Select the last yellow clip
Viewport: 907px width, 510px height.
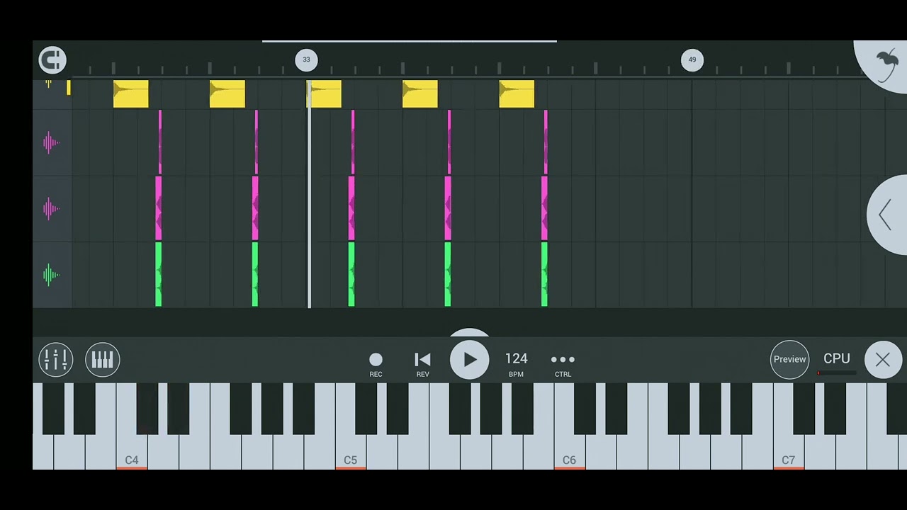(517, 94)
